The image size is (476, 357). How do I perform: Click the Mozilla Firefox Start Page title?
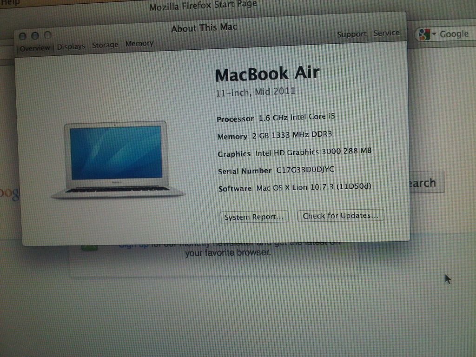click(203, 6)
